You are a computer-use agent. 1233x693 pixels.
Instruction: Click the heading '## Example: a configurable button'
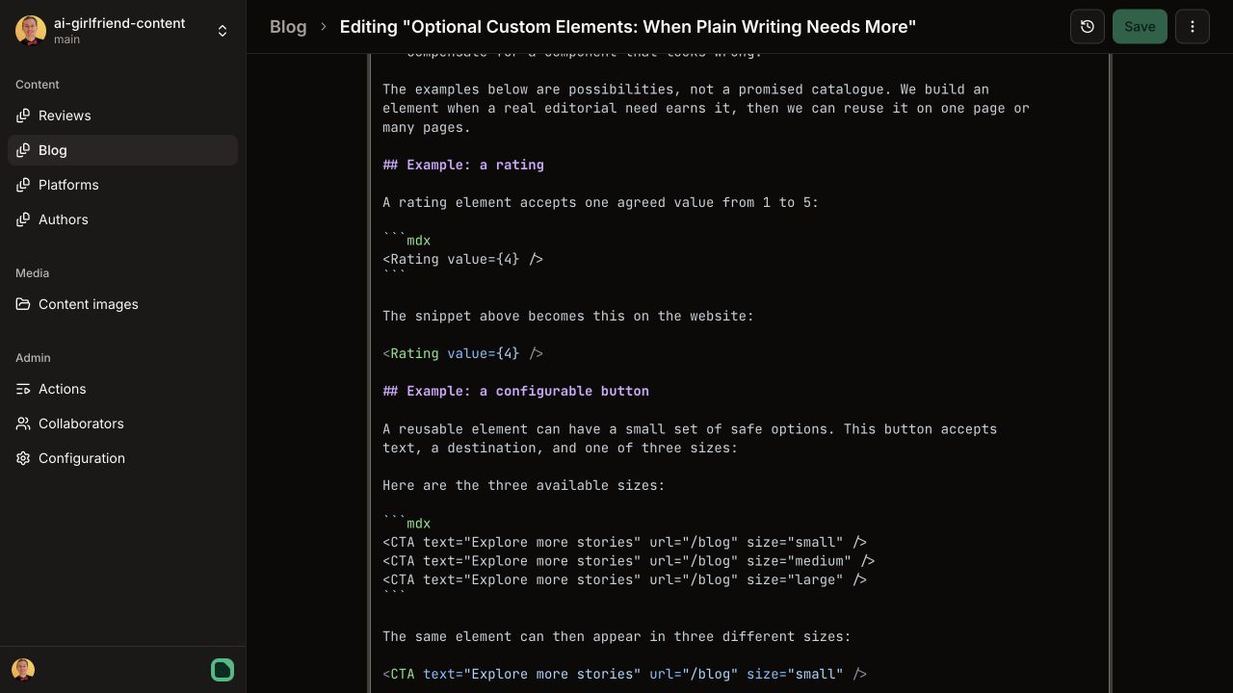[515, 391]
